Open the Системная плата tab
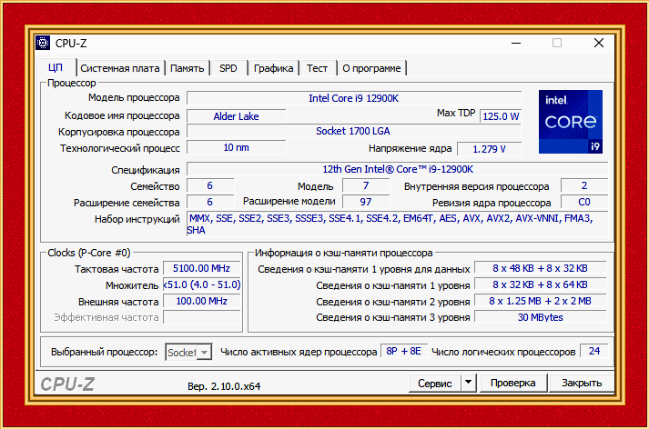The image size is (649, 429). [120, 68]
